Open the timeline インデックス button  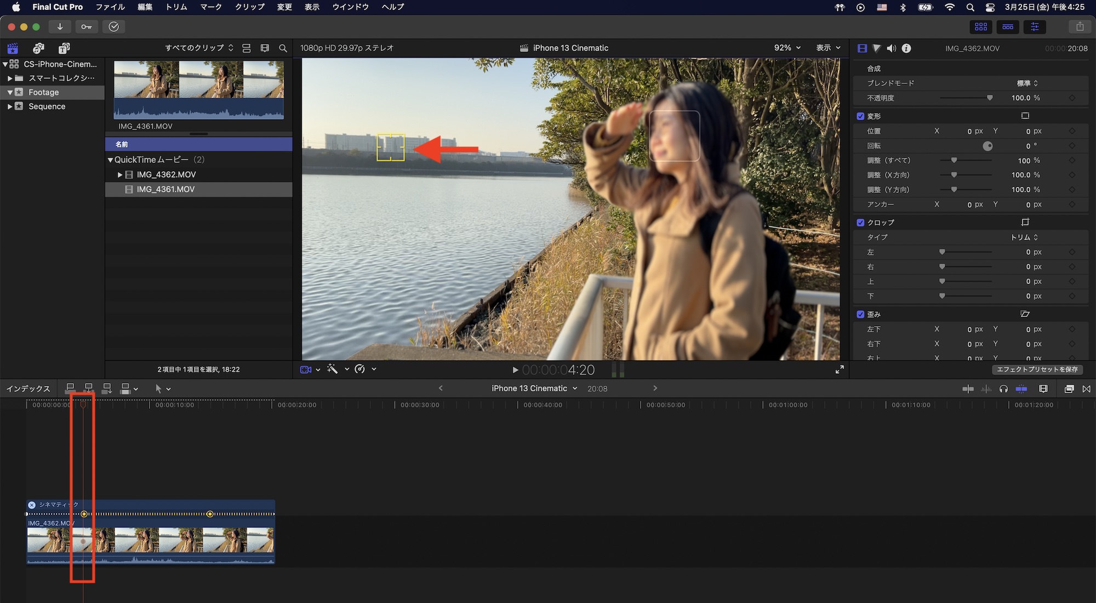[28, 389]
